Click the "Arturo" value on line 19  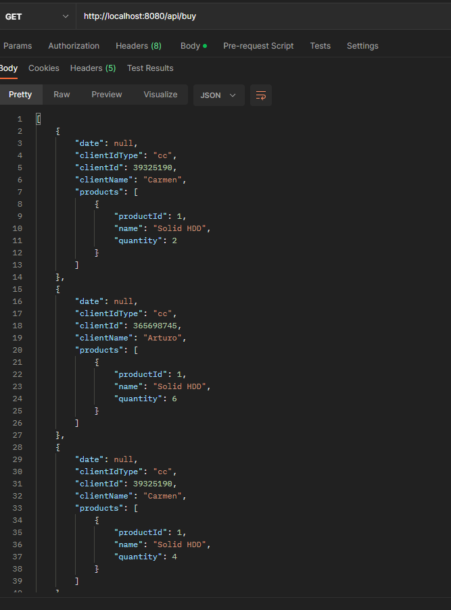162,338
